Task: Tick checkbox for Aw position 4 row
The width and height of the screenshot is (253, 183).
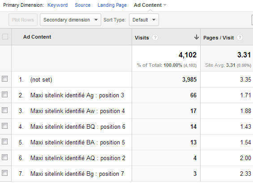Action: pyautogui.click(x=4, y=110)
